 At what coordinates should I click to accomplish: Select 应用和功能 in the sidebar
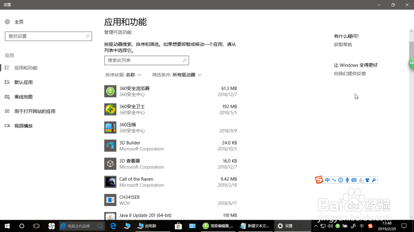(x=26, y=68)
